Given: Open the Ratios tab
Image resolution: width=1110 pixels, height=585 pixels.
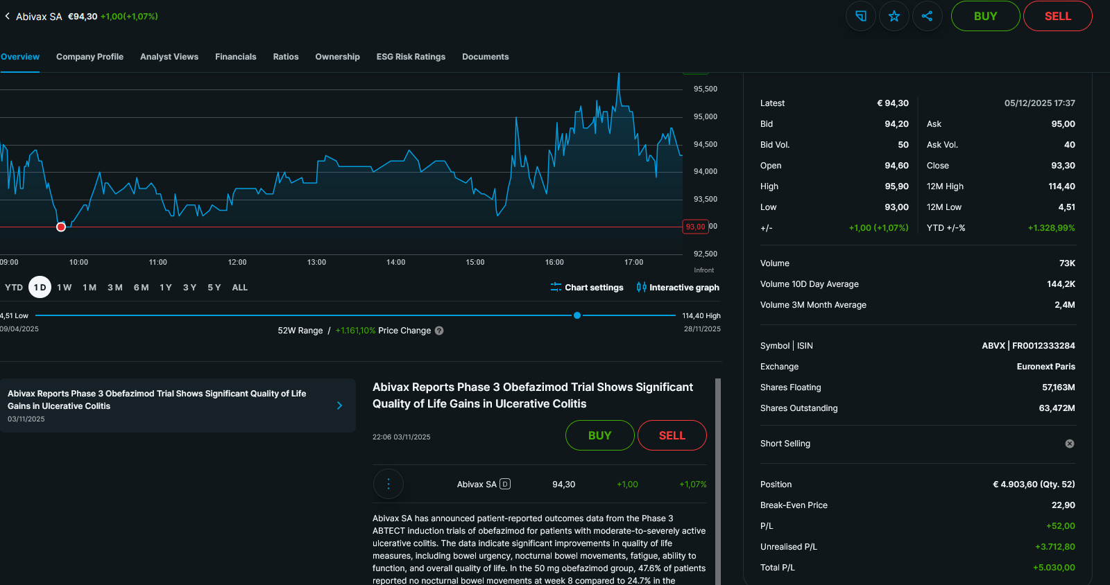Looking at the screenshot, I should point(286,57).
